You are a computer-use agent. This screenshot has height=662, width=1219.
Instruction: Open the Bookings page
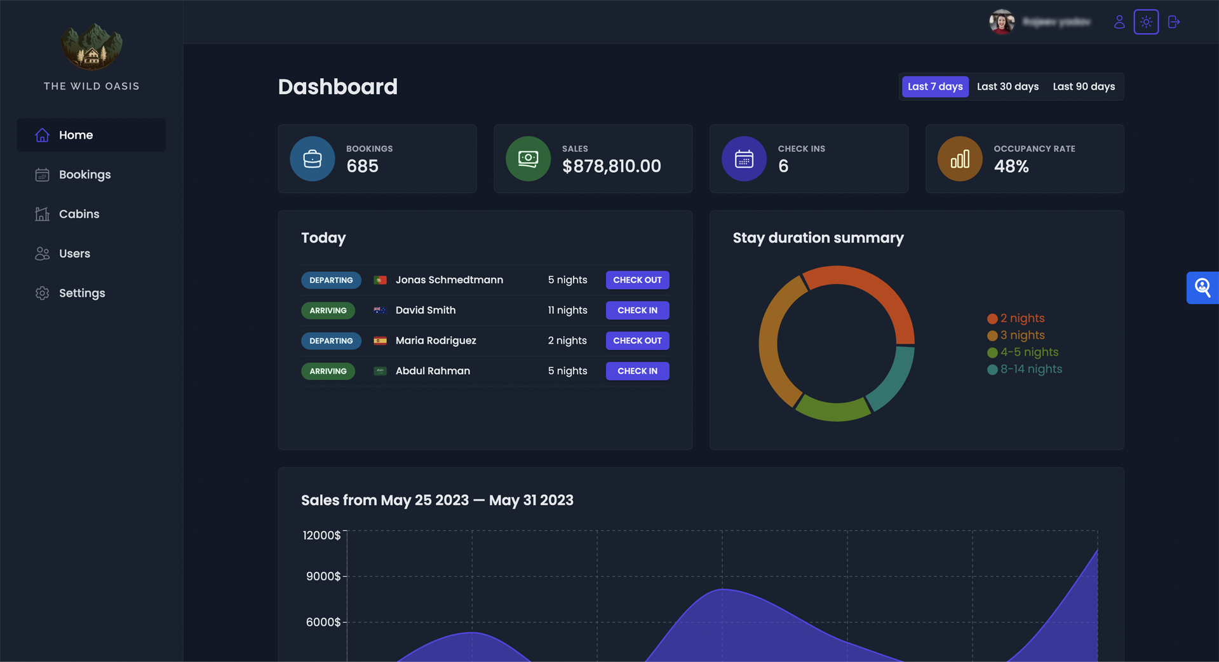click(x=91, y=175)
